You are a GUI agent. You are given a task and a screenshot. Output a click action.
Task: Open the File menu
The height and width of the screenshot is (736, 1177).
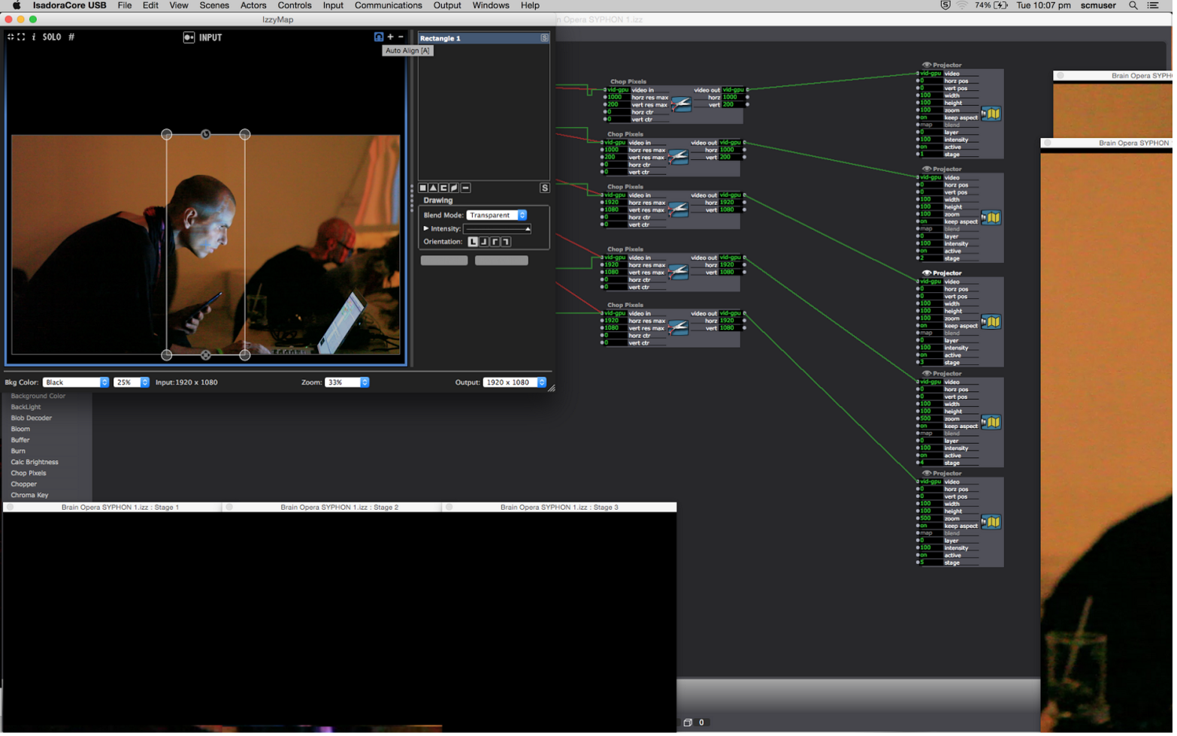click(125, 5)
